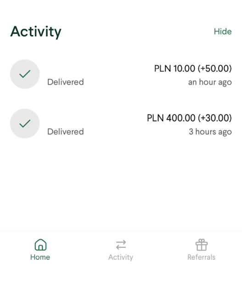Open the Home house icon
The width and height of the screenshot is (242, 283).
click(x=40, y=245)
